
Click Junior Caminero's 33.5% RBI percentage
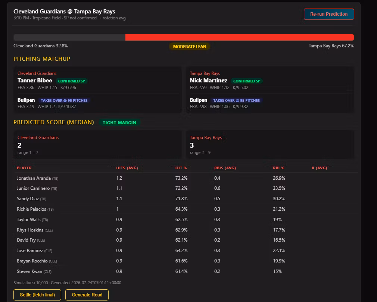[279, 188]
